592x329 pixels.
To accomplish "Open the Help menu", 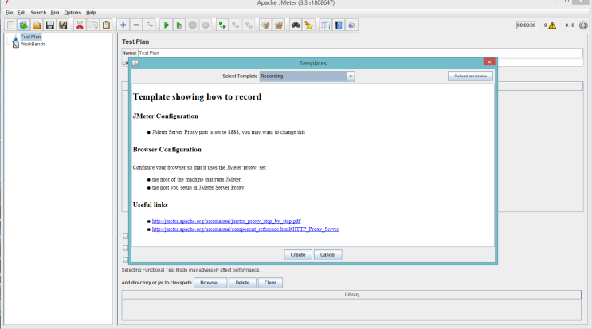I will tap(91, 13).
